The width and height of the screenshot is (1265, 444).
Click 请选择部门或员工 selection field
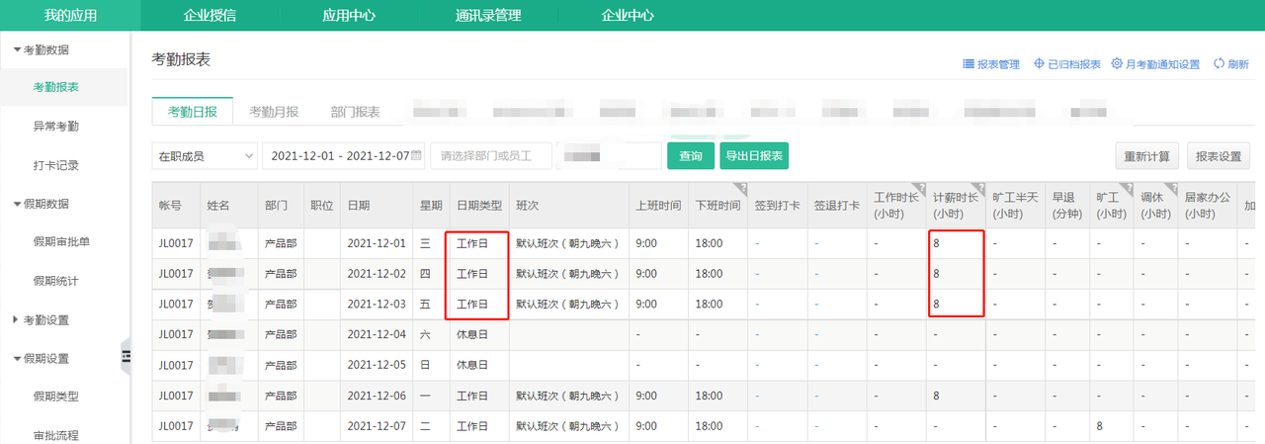[x=490, y=156]
